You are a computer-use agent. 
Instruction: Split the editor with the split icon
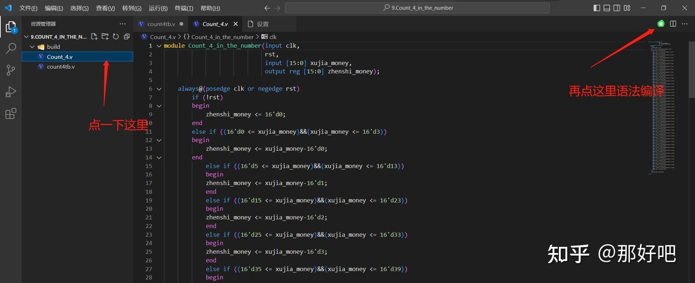coord(673,23)
